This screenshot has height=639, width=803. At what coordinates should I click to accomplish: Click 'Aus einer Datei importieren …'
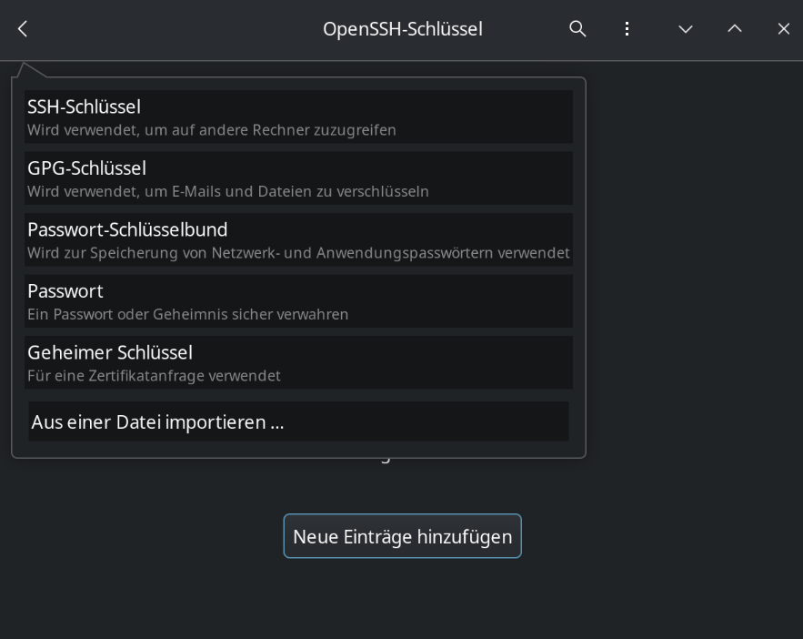(x=158, y=422)
